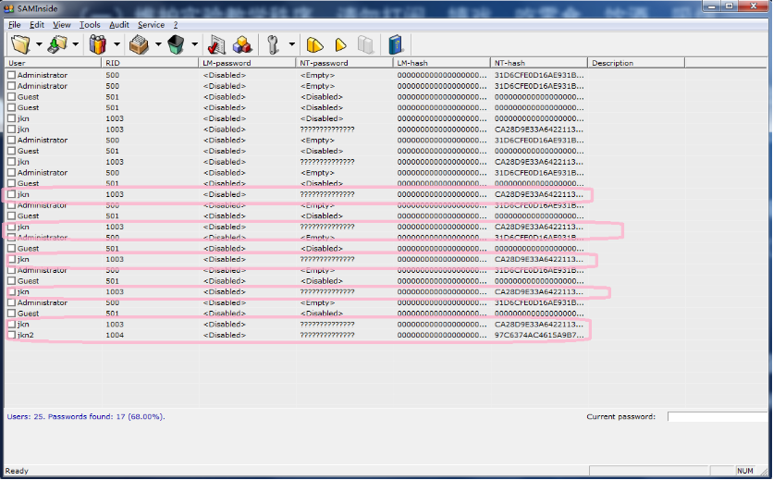Viewport: 773px width, 480px height.
Task: Tick the checkbox for user jkn2
Action: (11, 335)
